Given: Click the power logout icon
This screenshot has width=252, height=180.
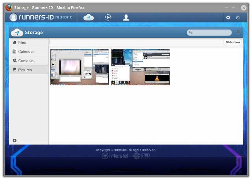Looking at the screenshot, I should click(238, 18).
